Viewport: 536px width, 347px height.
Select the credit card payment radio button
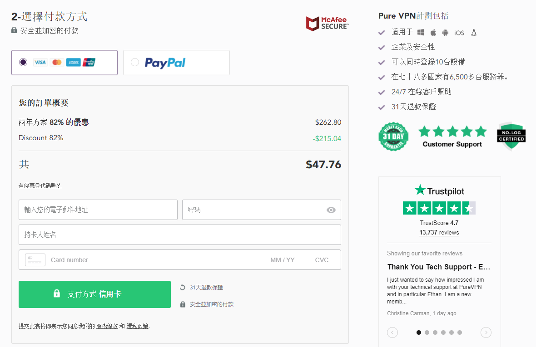pos(23,62)
